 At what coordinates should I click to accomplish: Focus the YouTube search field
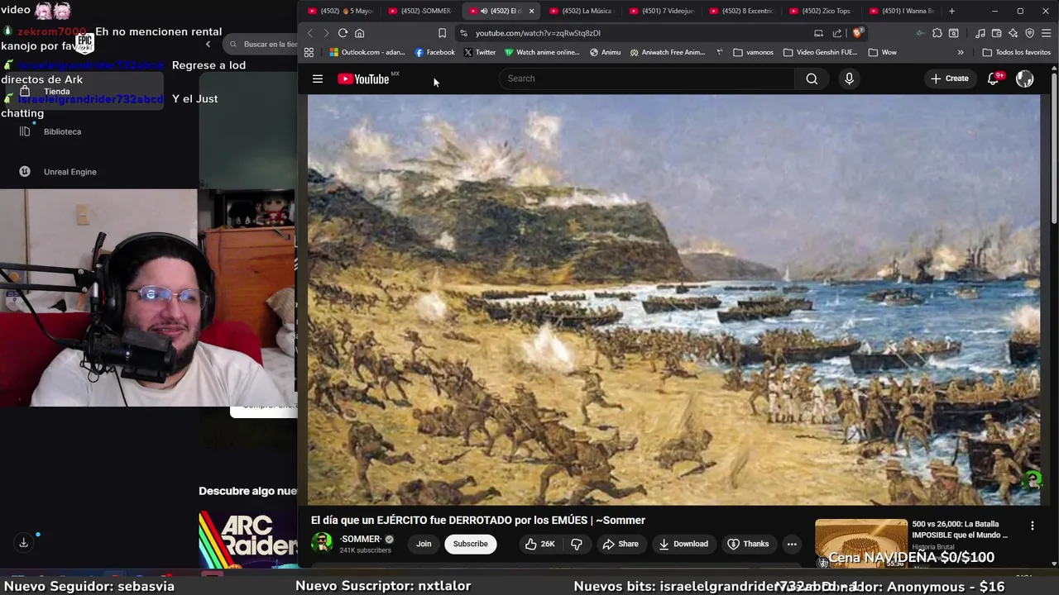tap(649, 79)
